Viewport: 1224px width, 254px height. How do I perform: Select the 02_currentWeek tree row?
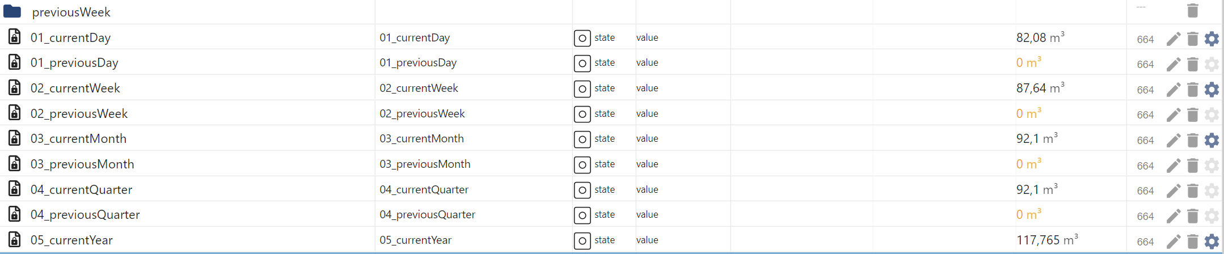tap(75, 88)
